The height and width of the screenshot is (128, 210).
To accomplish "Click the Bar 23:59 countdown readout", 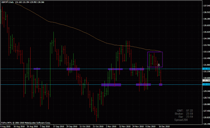I will [185, 117].
